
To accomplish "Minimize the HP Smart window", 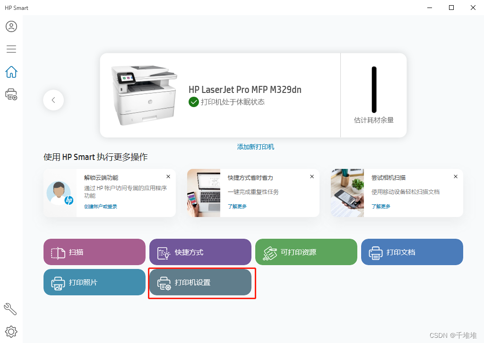I will [x=430, y=8].
